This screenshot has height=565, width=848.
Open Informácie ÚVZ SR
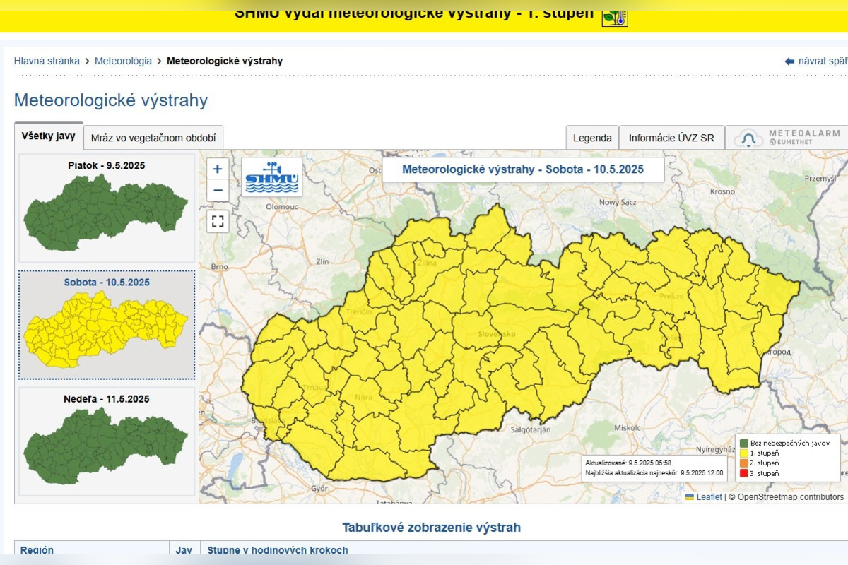tap(671, 138)
